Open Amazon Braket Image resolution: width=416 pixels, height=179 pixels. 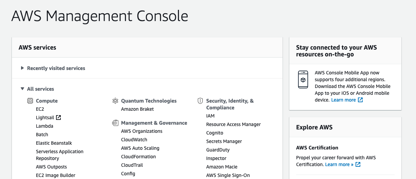click(138, 109)
